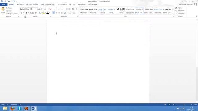Clear all formatting with the eraser icon
The image size is (198, 111).
click(x=50, y=9)
